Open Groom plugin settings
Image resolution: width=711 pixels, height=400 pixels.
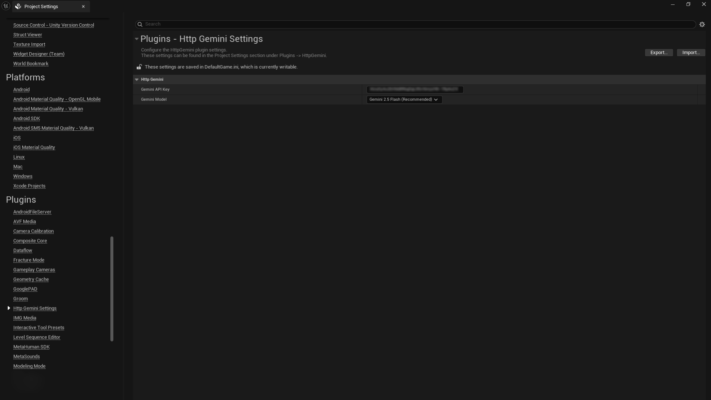[x=20, y=299]
